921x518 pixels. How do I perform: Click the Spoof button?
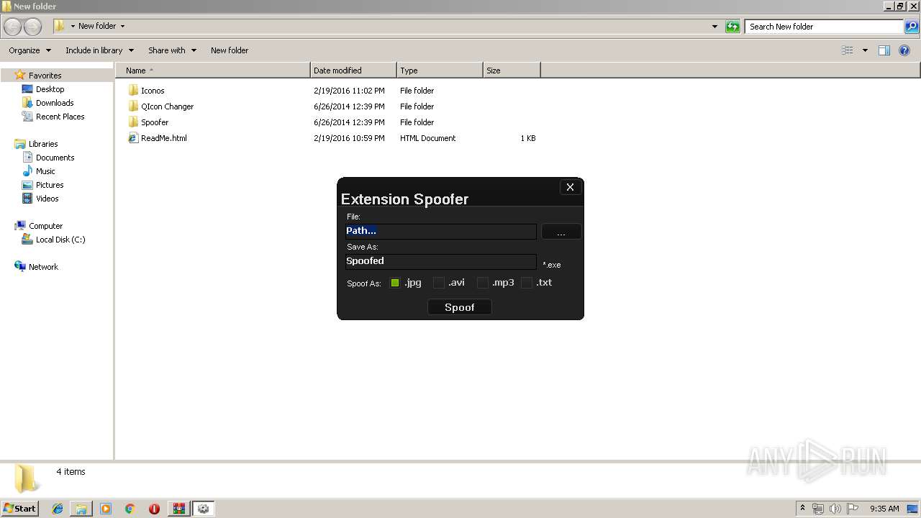pyautogui.click(x=460, y=307)
